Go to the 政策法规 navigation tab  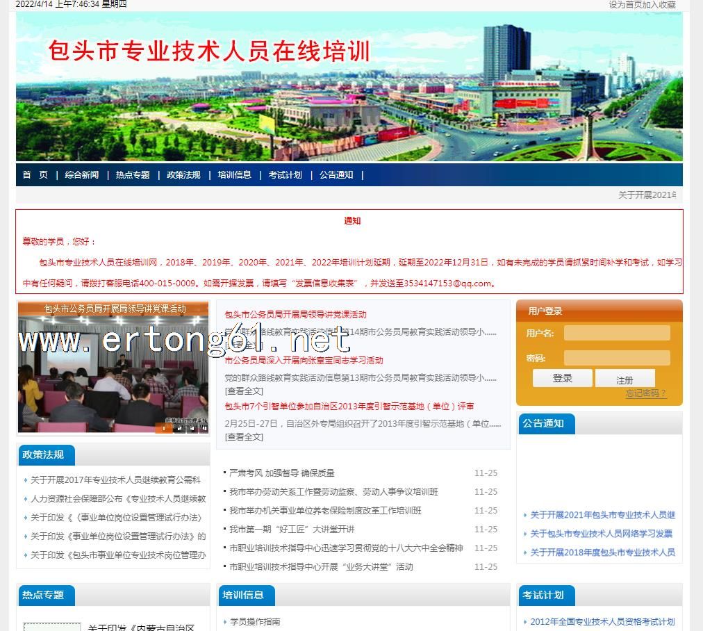pyautogui.click(x=183, y=175)
